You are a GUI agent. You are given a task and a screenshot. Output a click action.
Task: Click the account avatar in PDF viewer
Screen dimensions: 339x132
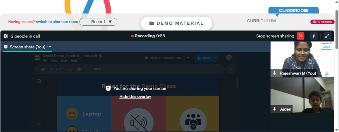(229, 58)
